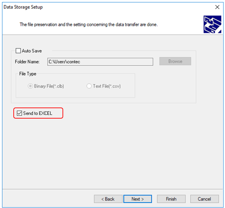Choose the Text File(*.csv) radio option
225x208 pixels.
[x=89, y=86]
